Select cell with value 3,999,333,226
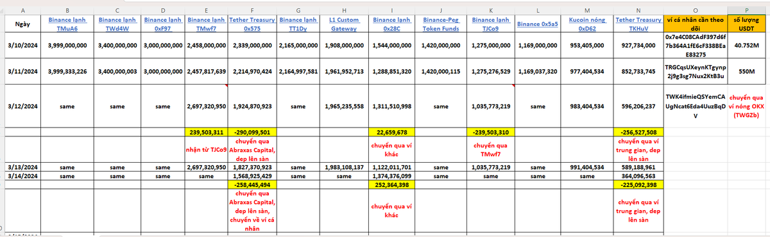Image resolution: width=770 pixels, height=237 pixels. pyautogui.click(x=67, y=72)
